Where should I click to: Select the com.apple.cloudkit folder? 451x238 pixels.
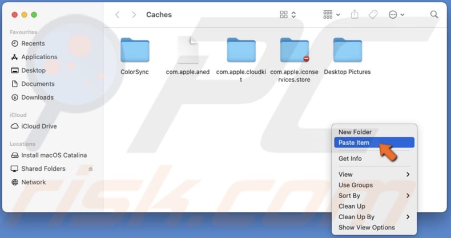[241, 50]
